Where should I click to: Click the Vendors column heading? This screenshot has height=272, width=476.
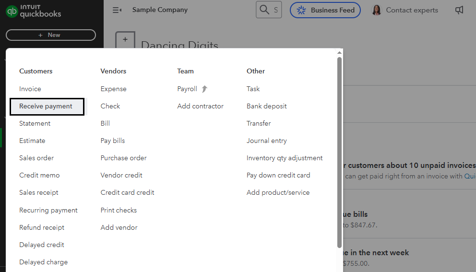pyautogui.click(x=113, y=71)
